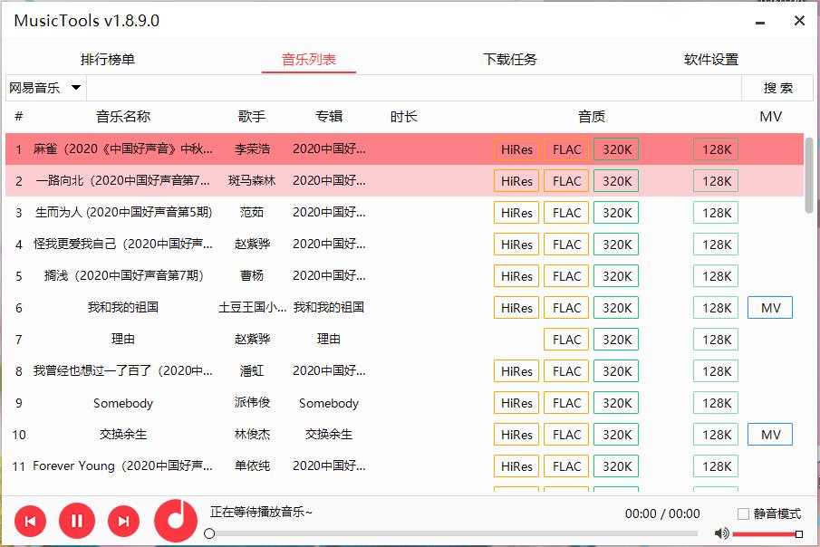This screenshot has width=820, height=547.
Task: Skip to the next track
Action: coord(123,521)
